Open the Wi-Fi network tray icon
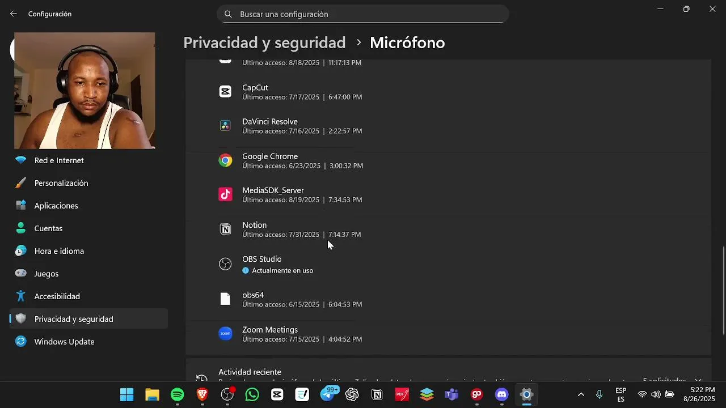The image size is (726, 408). click(x=642, y=394)
